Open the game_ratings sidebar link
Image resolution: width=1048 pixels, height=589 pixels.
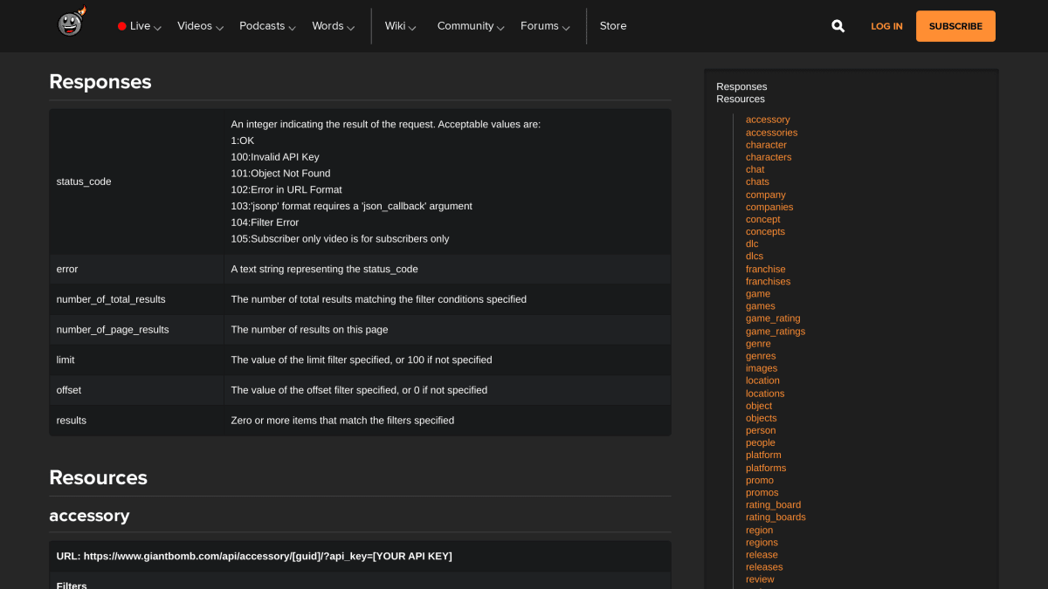click(776, 331)
